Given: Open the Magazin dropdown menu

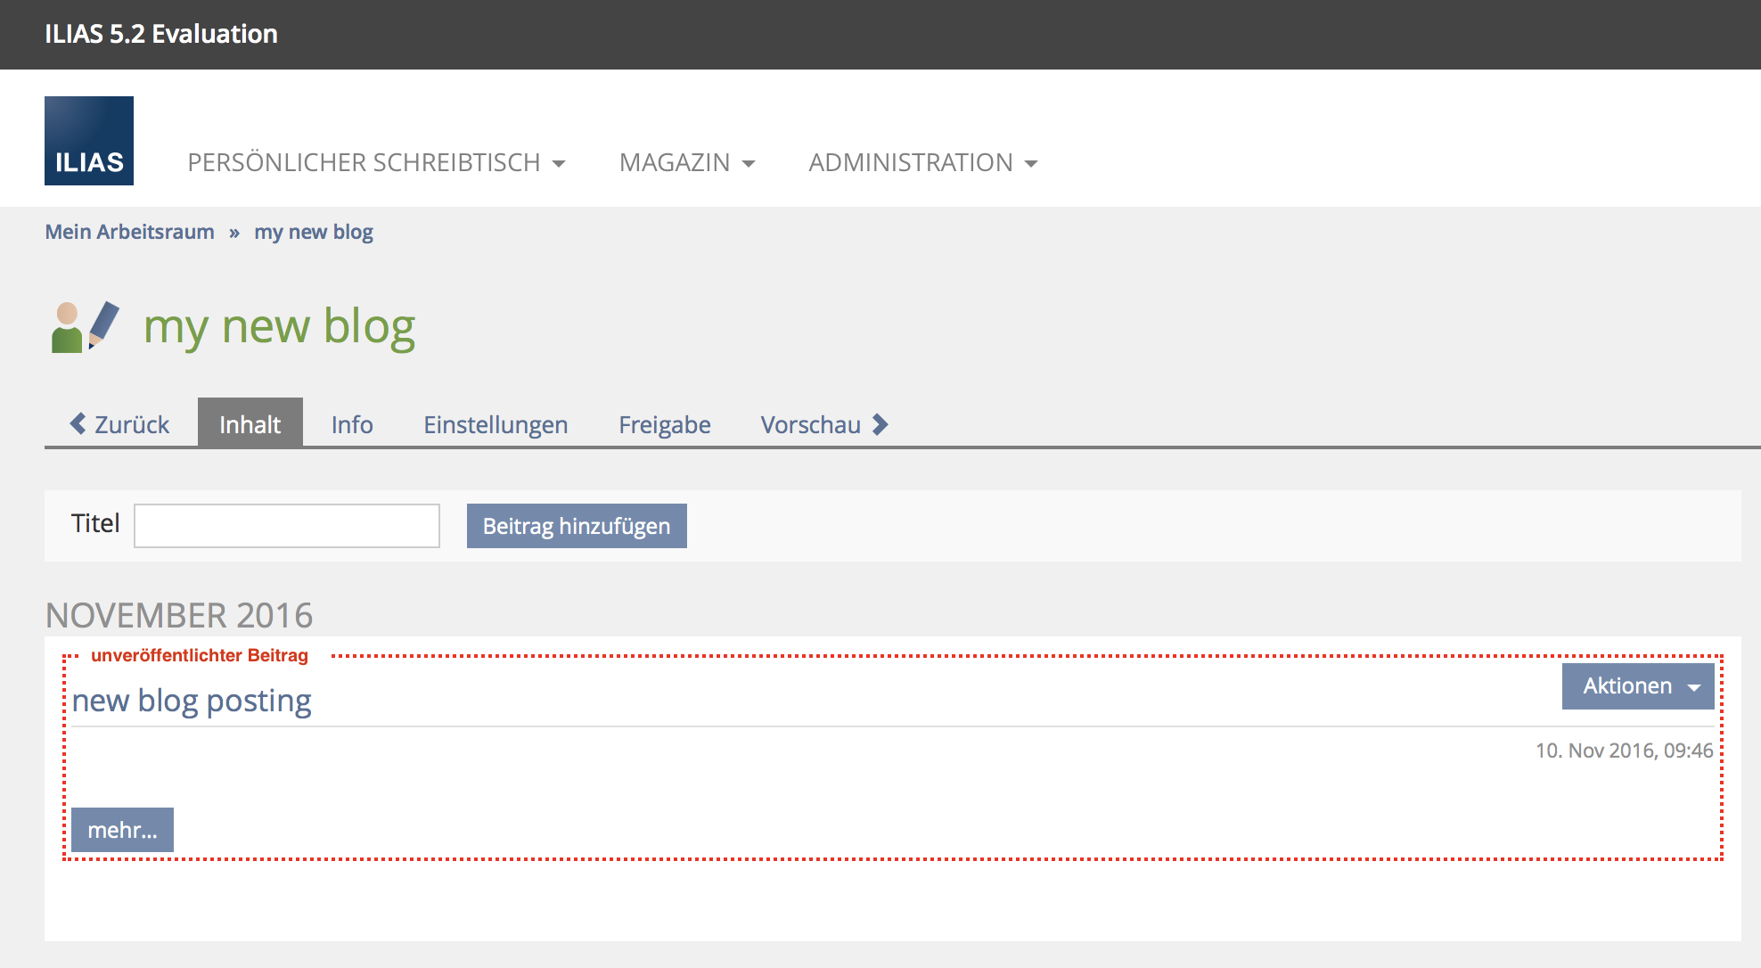Looking at the screenshot, I should coord(686,162).
